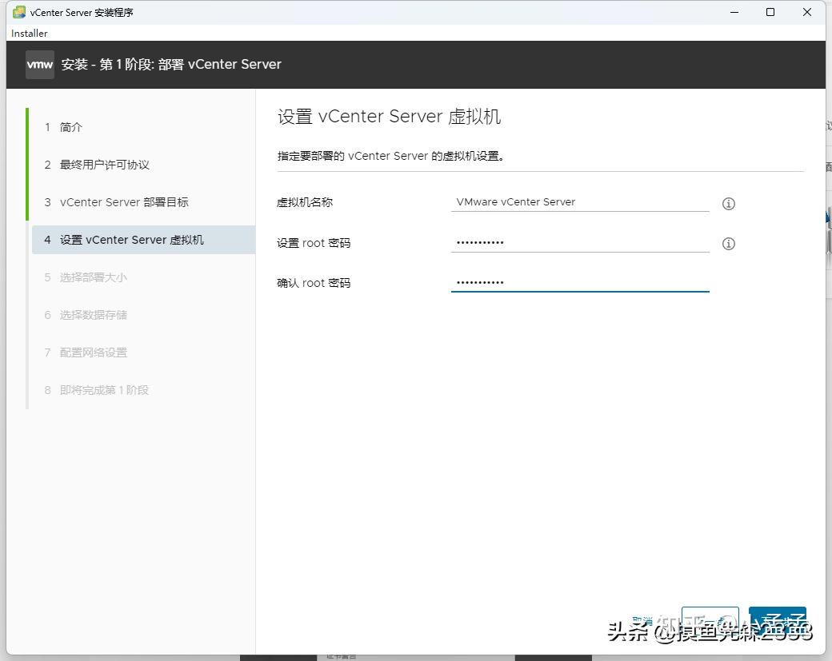Click the vCenter Server installer title bar icon
This screenshot has height=661, width=832.
coord(19,12)
